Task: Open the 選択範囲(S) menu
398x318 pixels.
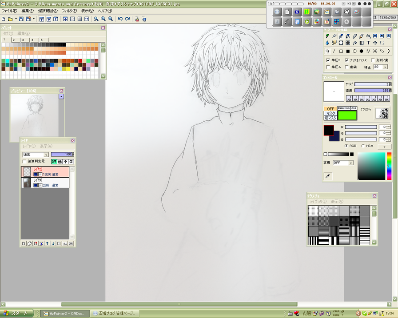Action: pyautogui.click(x=48, y=11)
